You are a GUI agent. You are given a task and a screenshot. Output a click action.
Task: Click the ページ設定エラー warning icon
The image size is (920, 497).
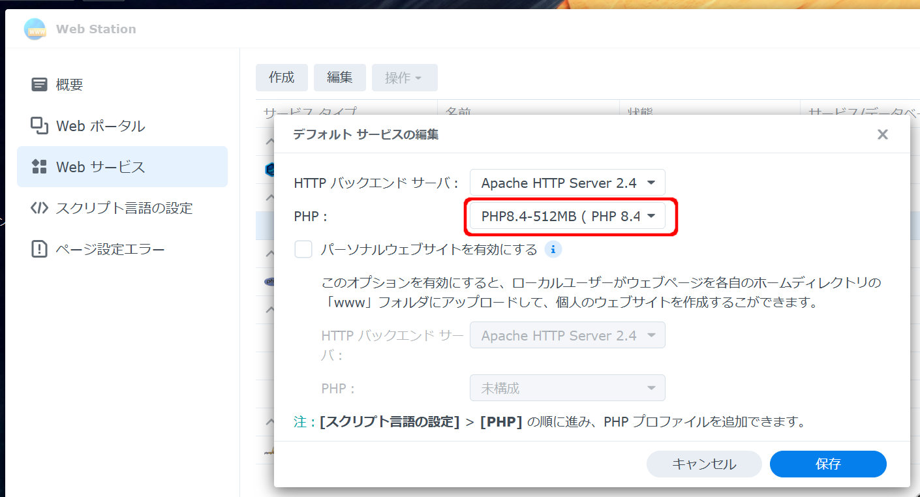(x=40, y=249)
